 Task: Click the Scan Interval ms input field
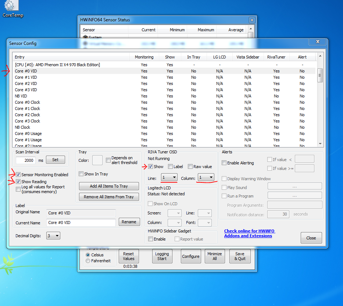pyautogui.click(x=26, y=160)
